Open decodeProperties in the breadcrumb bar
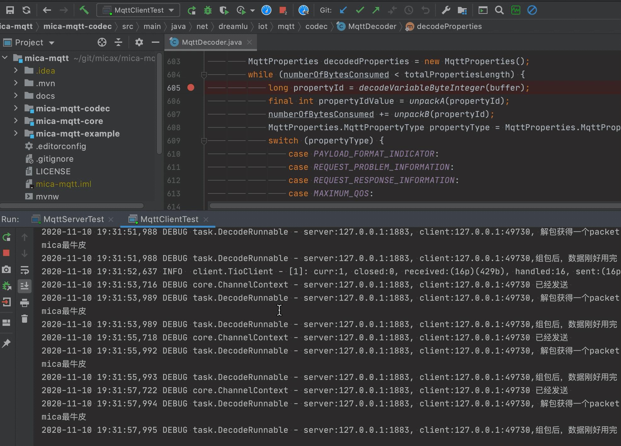 (449, 26)
